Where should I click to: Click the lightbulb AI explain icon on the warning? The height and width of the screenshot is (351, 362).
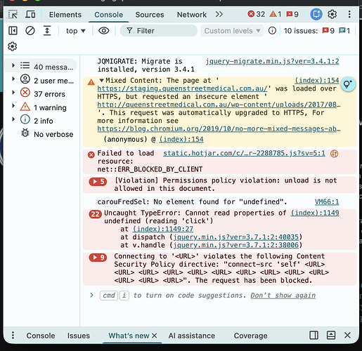[x=348, y=84]
